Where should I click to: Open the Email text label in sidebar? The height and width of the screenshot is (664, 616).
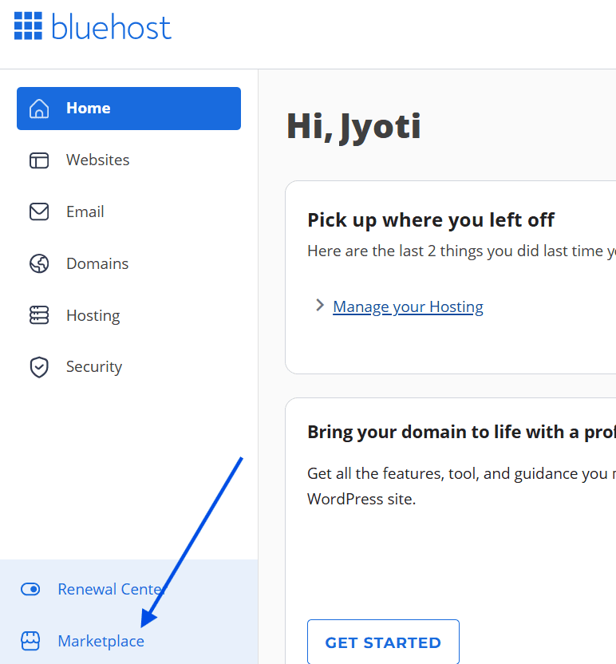[85, 212]
